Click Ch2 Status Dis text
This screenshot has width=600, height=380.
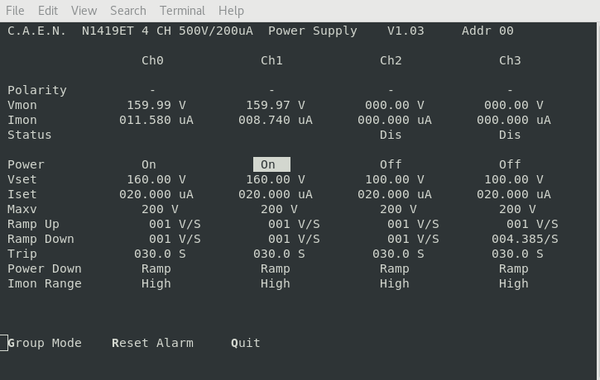coord(391,135)
